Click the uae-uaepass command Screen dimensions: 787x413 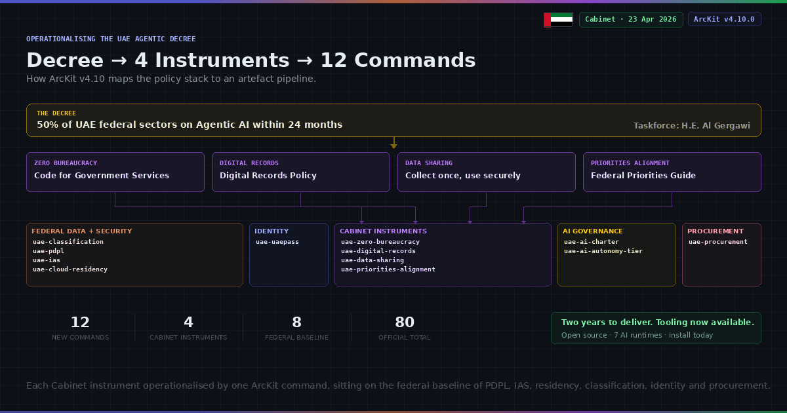click(277, 242)
